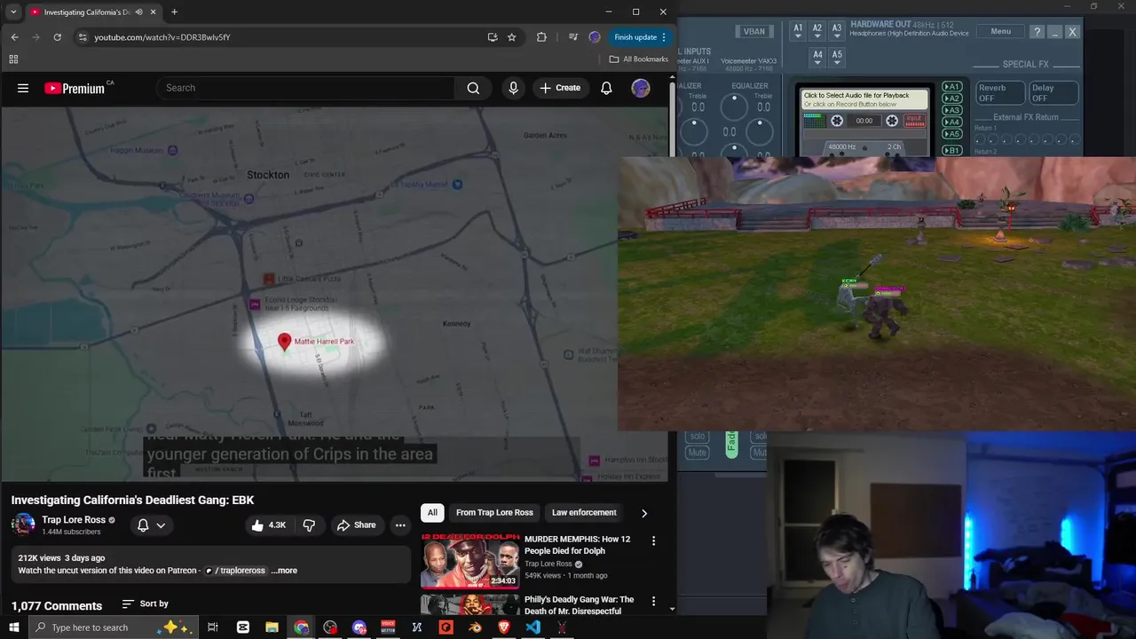Open Voicemeeter from the taskbar
Screen dimensions: 1136x639
pyautogui.click(x=388, y=627)
